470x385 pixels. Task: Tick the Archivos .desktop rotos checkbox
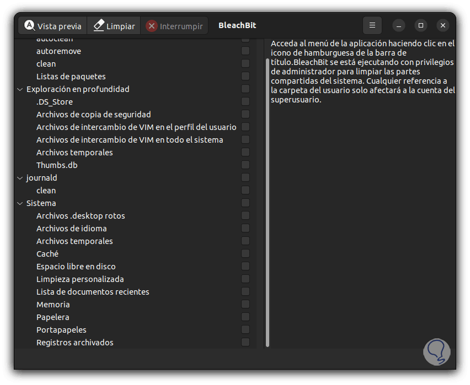click(x=245, y=215)
